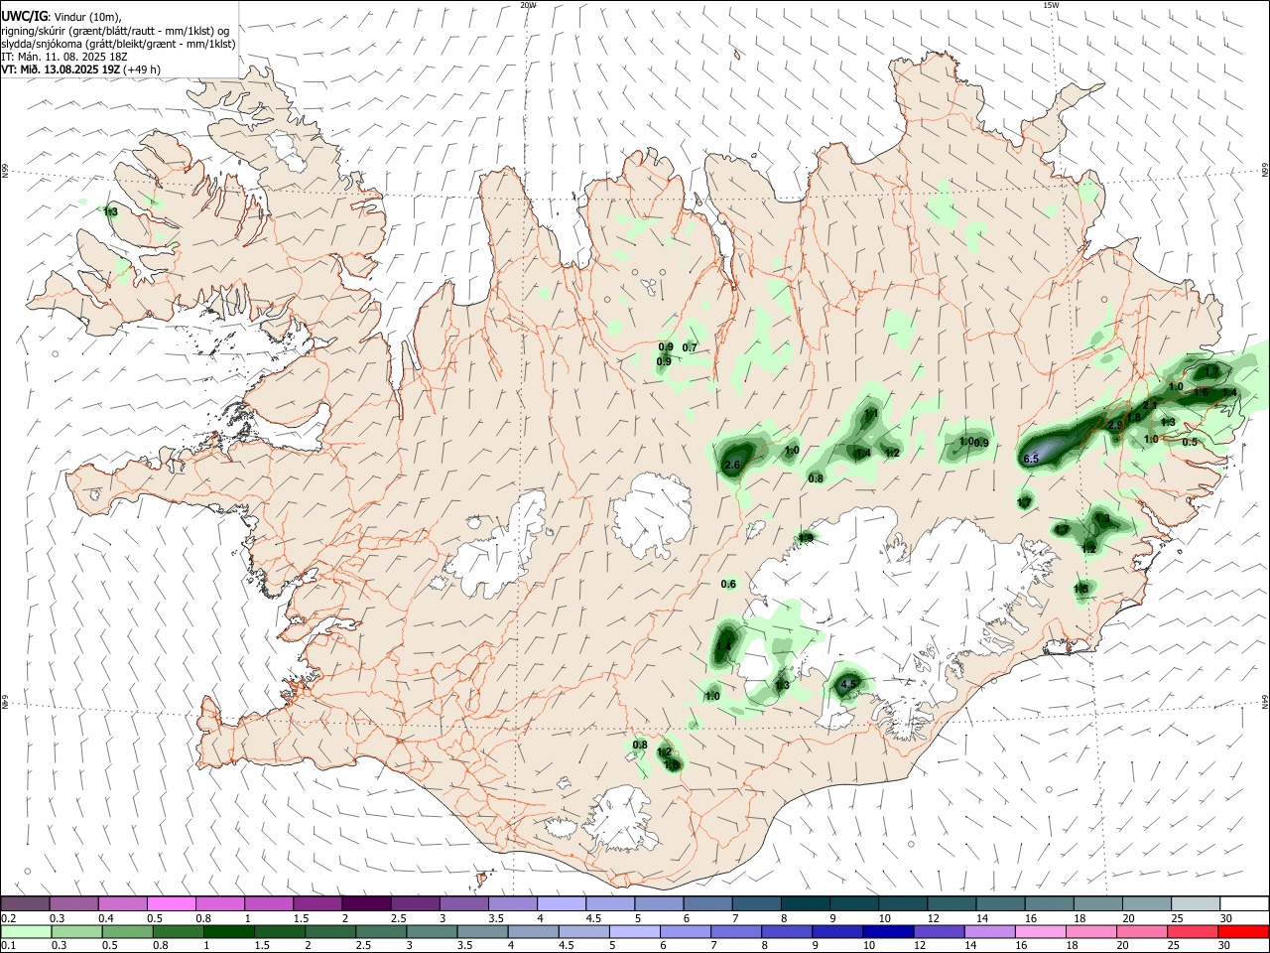The height and width of the screenshot is (953, 1270).
Task: Click the 2.9 precipitation value on the map
Action: pyautogui.click(x=1115, y=425)
